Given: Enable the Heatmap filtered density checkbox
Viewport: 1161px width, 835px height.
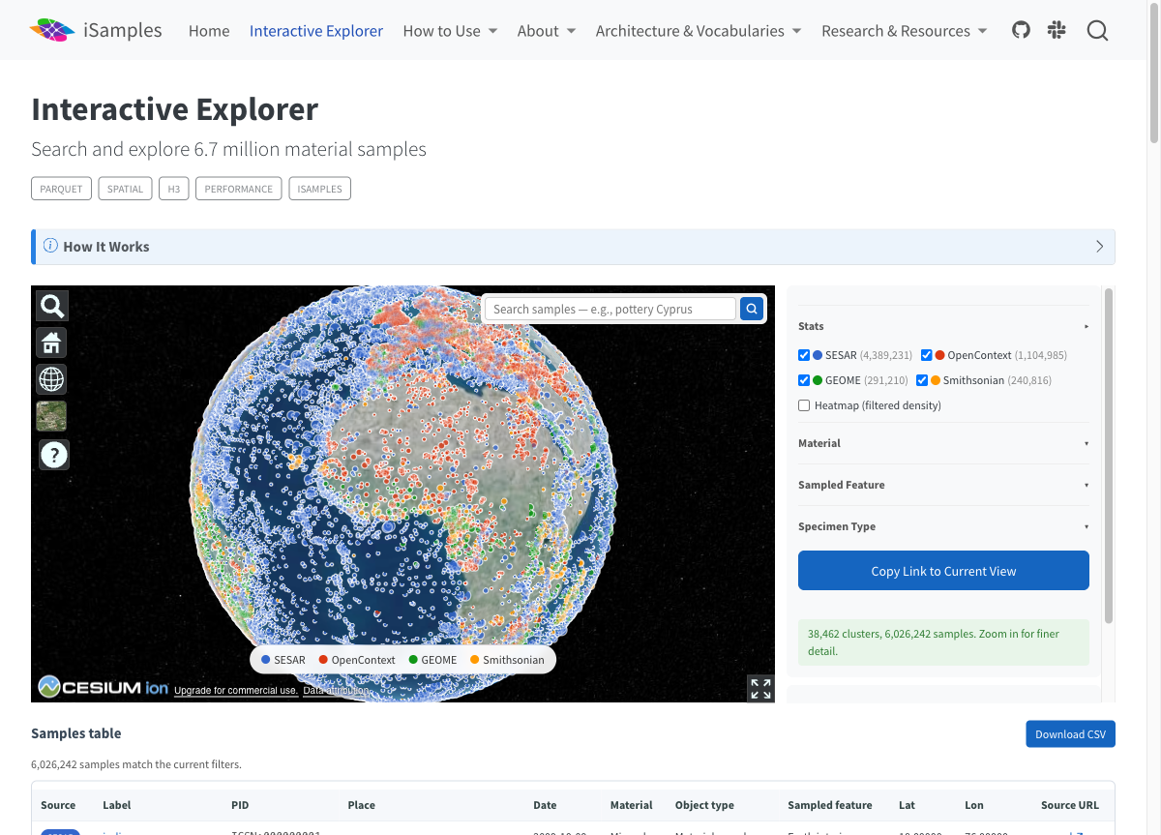Looking at the screenshot, I should click(x=804, y=405).
